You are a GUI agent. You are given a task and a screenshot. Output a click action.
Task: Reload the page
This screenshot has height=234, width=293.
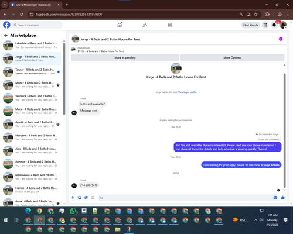click(x=22, y=15)
